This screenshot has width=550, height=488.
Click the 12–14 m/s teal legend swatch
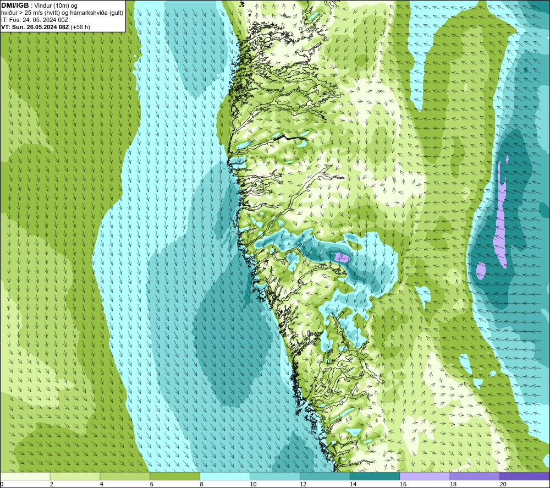(325, 476)
